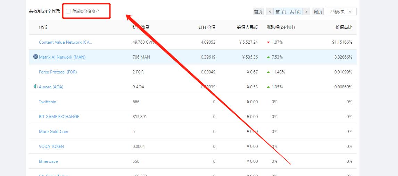This screenshot has height=176, width=398.
Task: Open Tavittcoin token link
Action: click(48, 102)
